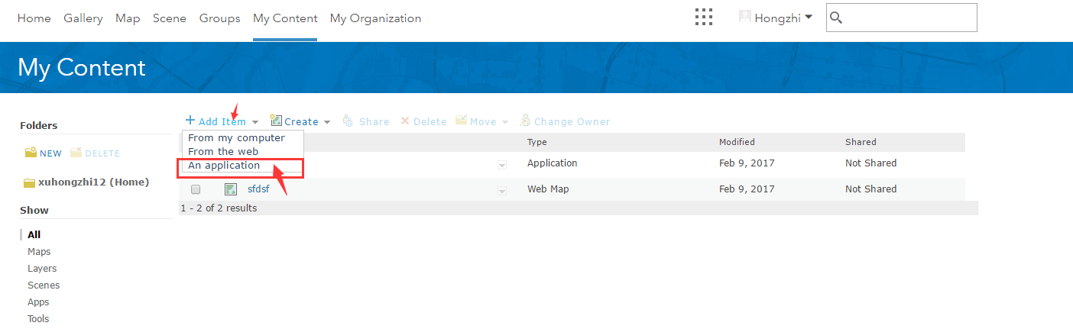
Task: Open Application row item options arrow
Action: click(x=502, y=164)
